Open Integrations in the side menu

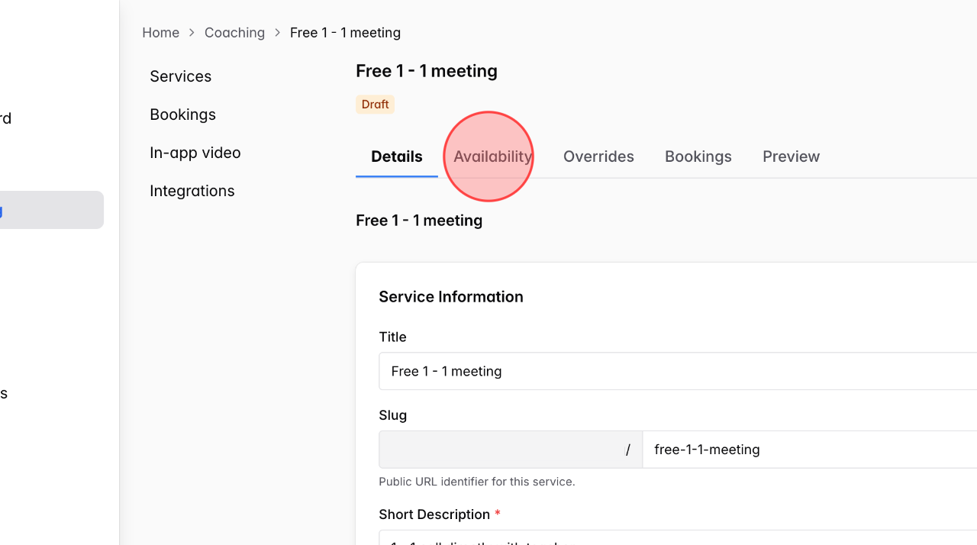point(192,191)
